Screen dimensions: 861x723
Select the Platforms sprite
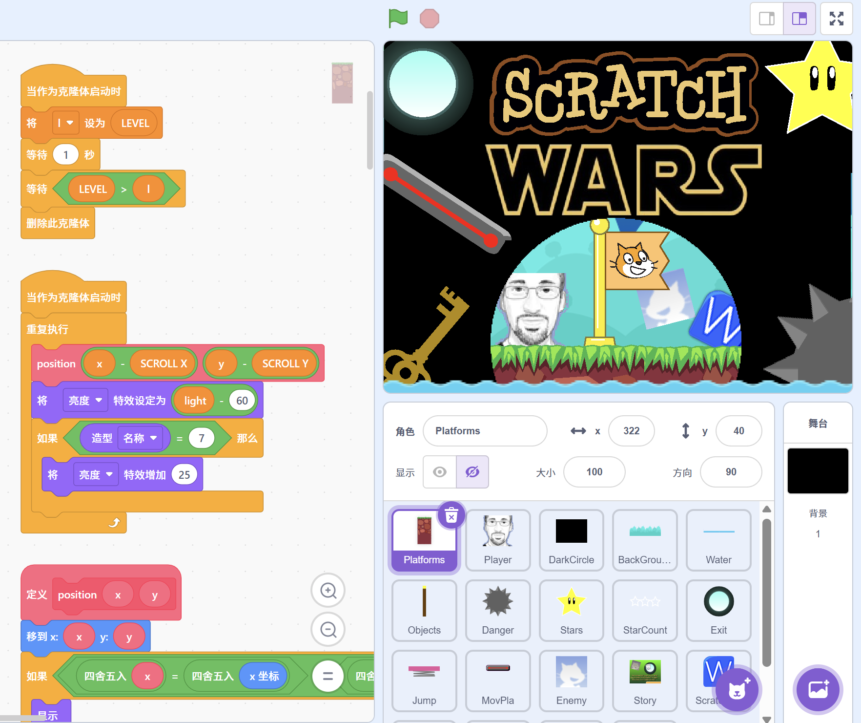(x=424, y=539)
